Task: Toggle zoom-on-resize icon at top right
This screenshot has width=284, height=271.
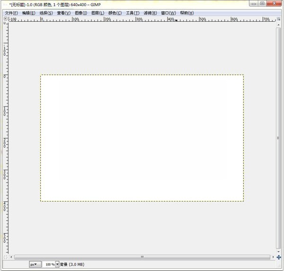Action: [x=278, y=19]
